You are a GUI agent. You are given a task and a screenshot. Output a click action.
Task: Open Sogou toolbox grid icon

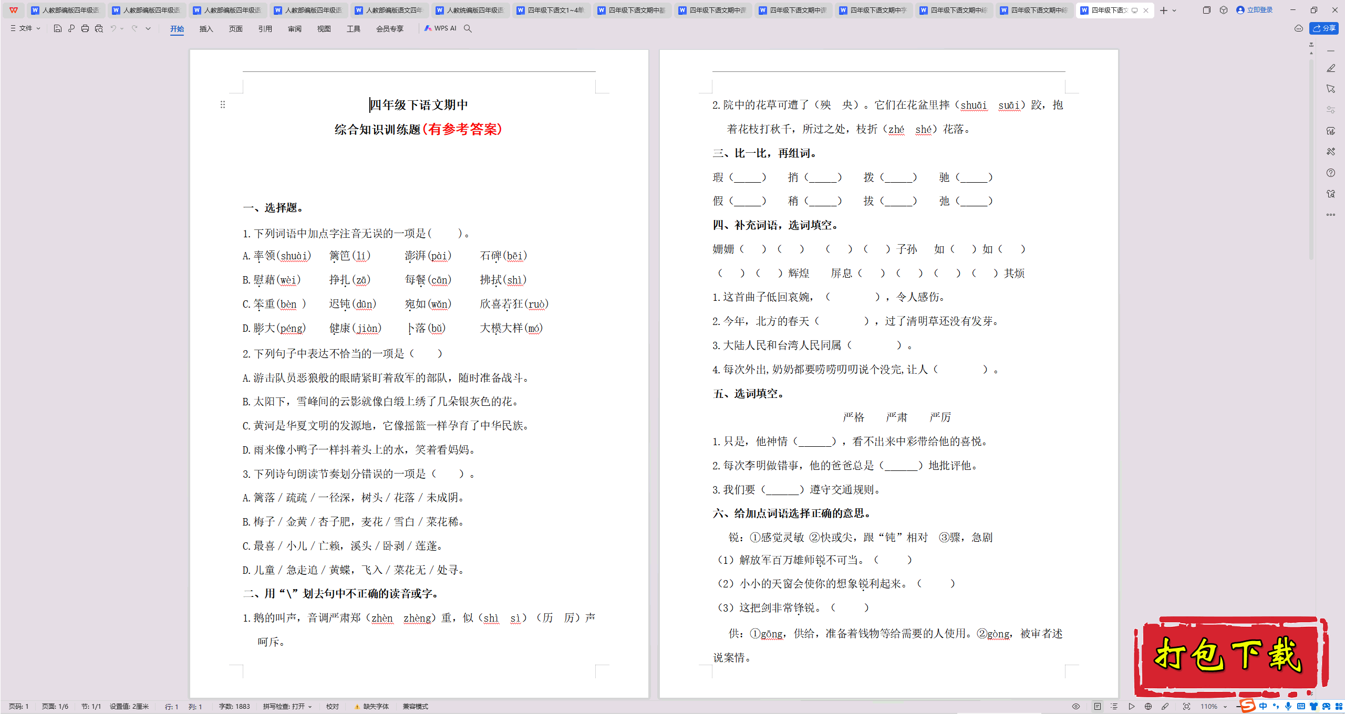click(x=1339, y=707)
